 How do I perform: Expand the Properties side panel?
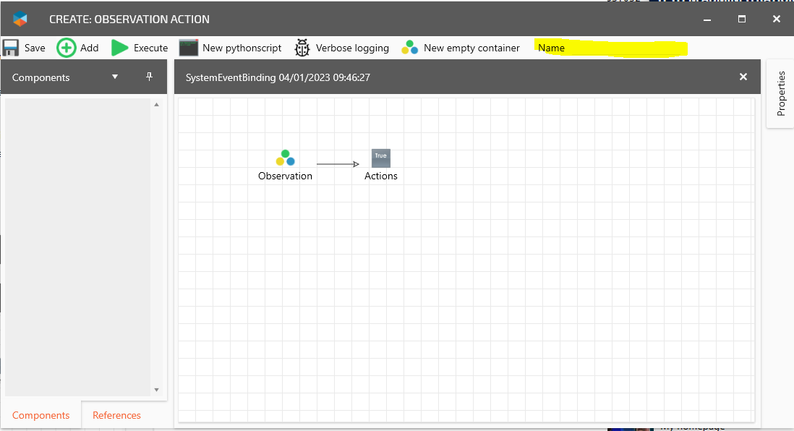click(x=780, y=94)
